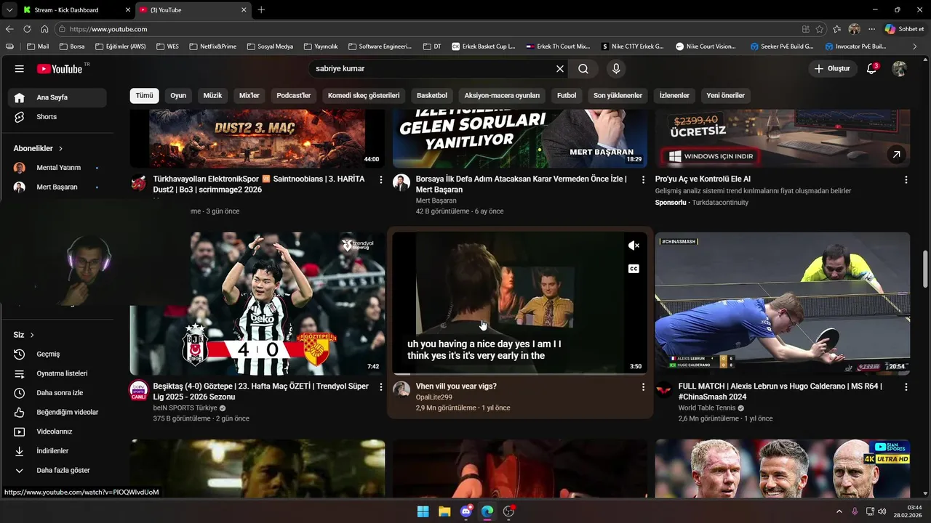Open options for Pro'yu Aç sponsored ad
This screenshot has height=523, width=931.
pyautogui.click(x=906, y=179)
